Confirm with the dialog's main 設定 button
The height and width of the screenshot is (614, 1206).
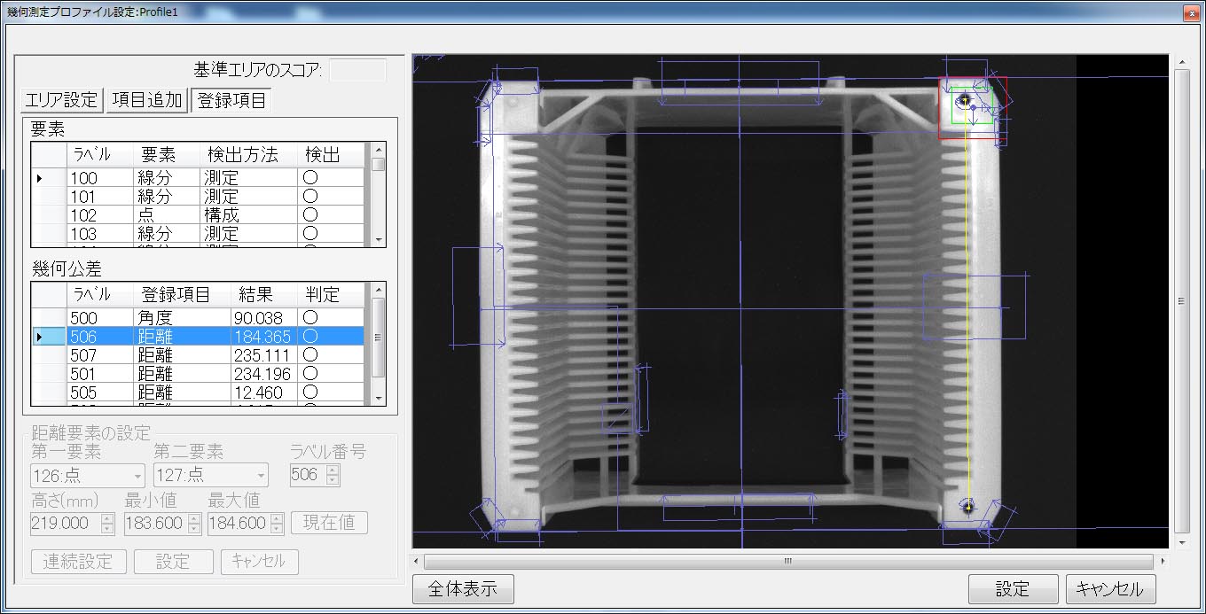pos(1013,588)
